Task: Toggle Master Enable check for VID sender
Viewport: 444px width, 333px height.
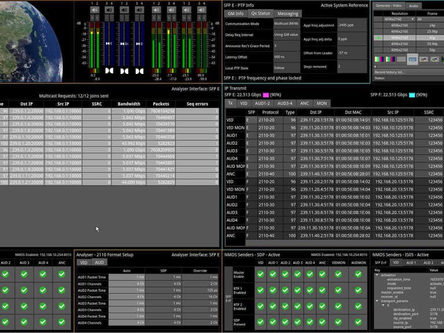Action: 260,274
